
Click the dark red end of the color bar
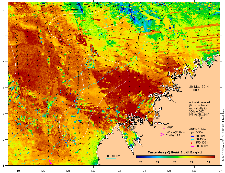click(213, 157)
